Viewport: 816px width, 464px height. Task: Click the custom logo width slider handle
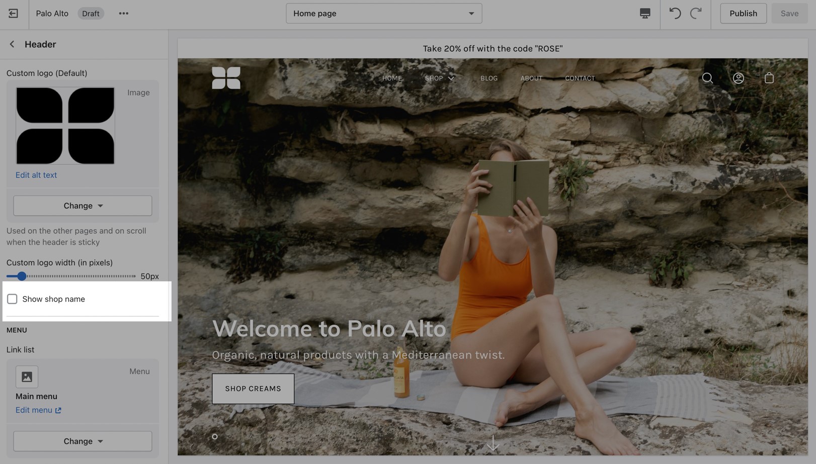point(22,276)
